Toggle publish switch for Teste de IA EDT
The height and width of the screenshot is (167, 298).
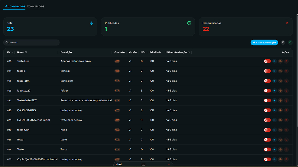[x=267, y=100]
